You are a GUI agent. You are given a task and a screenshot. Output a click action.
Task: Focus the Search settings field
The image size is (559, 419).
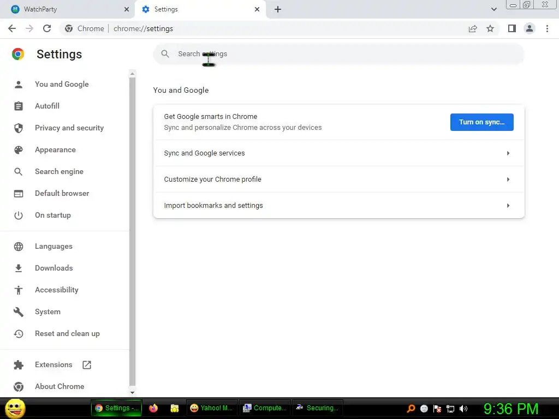[x=338, y=54]
